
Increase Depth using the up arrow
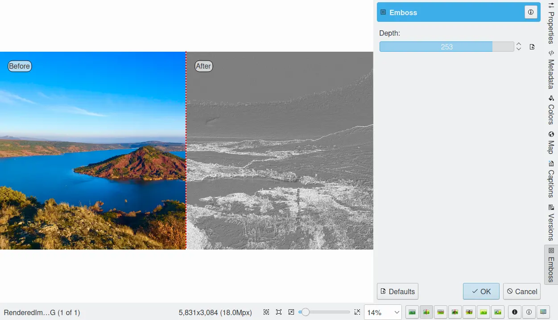519,44
